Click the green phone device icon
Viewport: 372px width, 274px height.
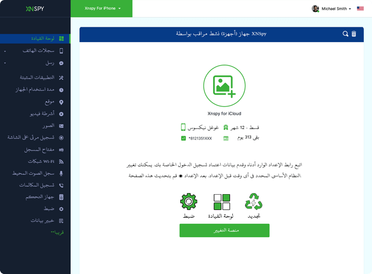[183, 127]
